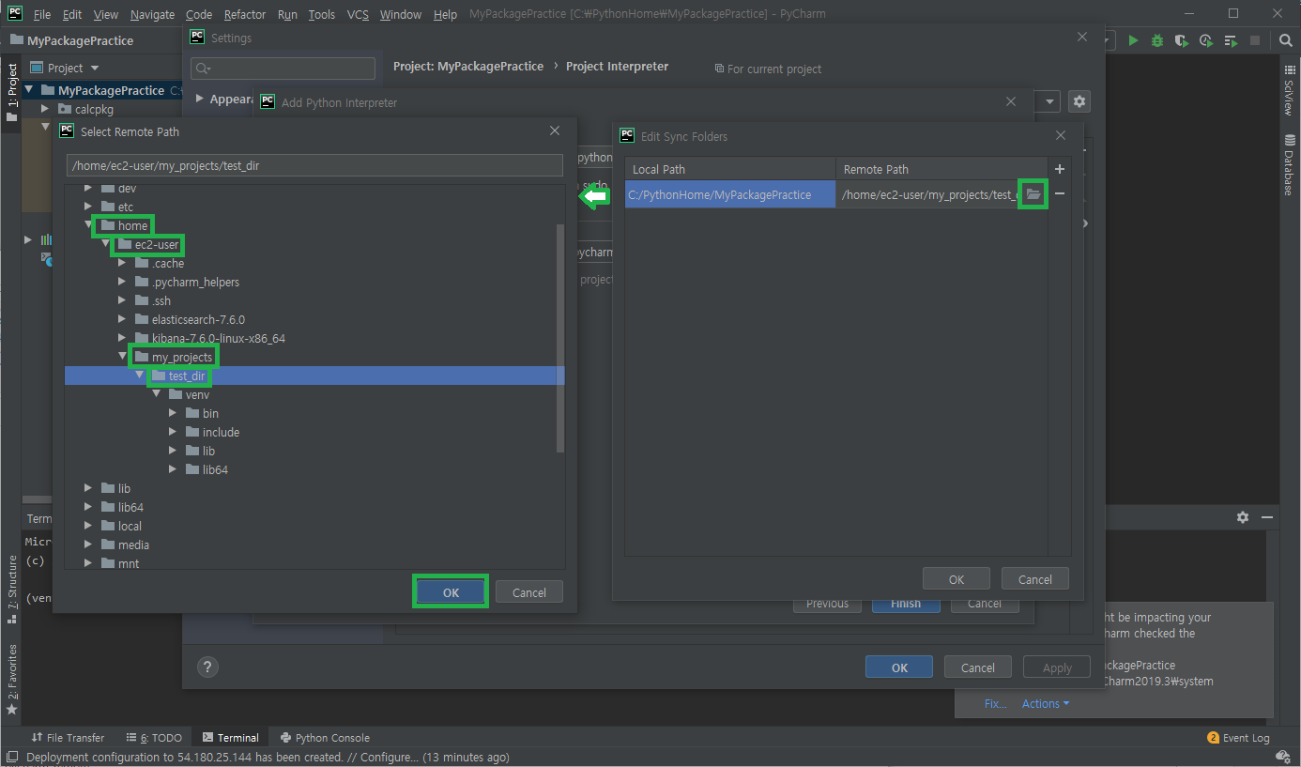Click the PyCharm logo in the title bar

16,14
